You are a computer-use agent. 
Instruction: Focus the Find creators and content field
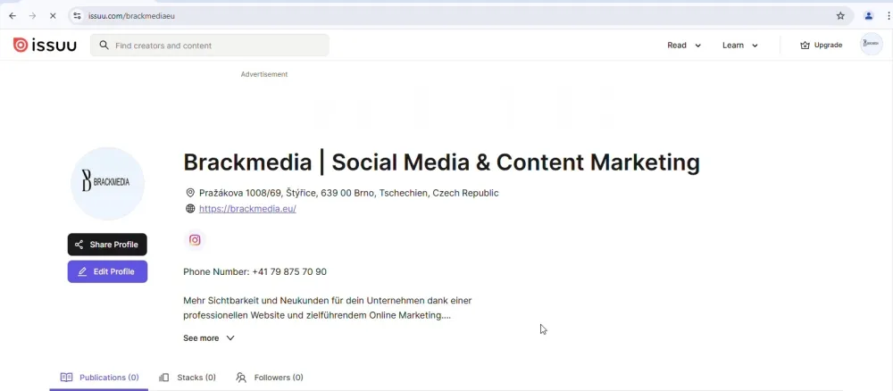[x=209, y=45]
